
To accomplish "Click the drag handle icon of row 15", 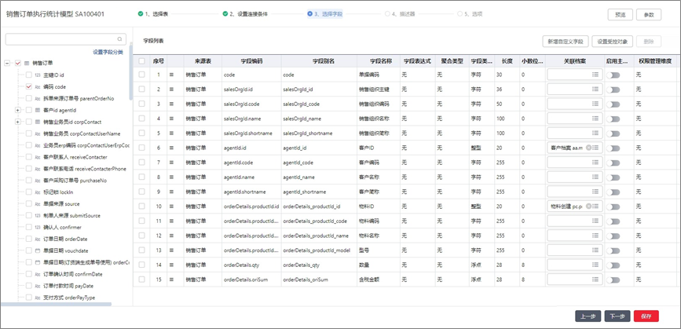I will 171,279.
